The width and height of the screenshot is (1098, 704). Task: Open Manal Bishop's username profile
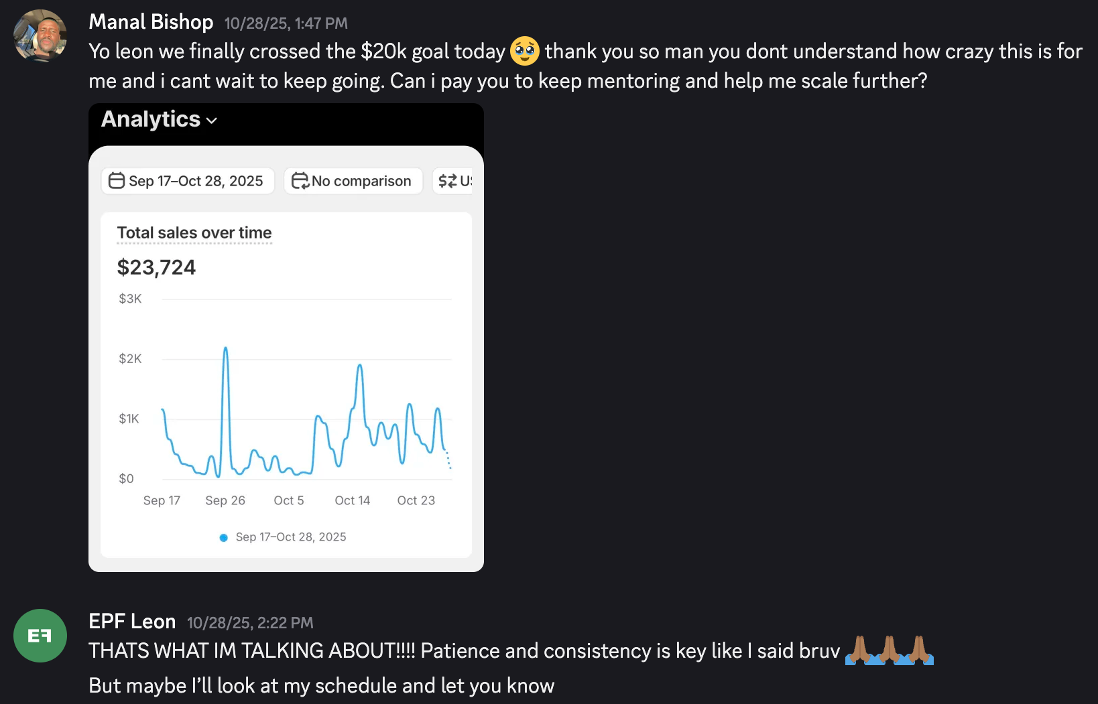pyautogui.click(x=151, y=22)
